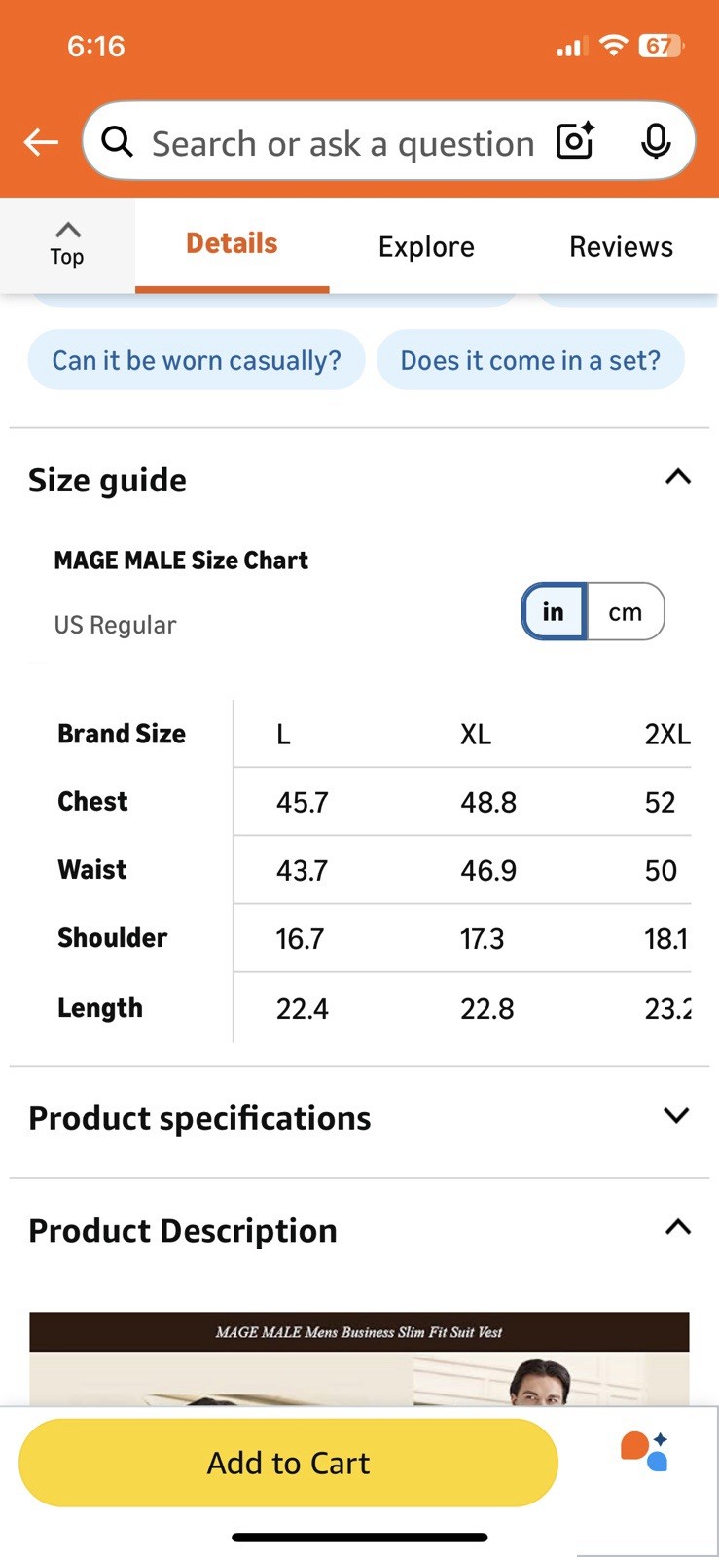Screen dimensions: 719x1557
Task: Open the Rufus AI assistant icon
Action: [x=644, y=1451]
